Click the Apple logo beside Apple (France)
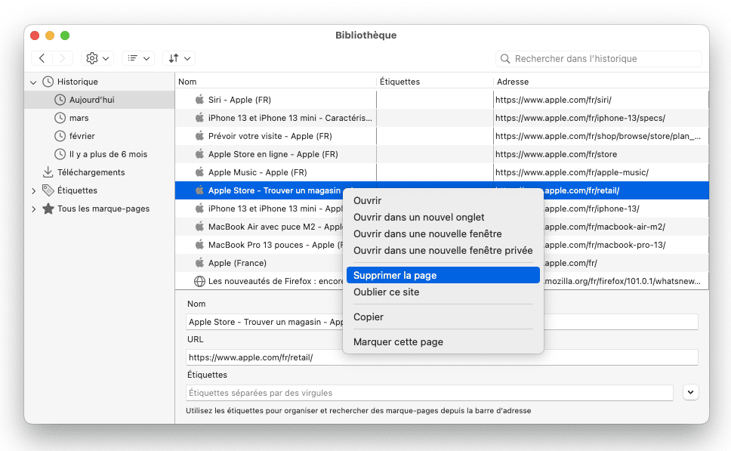Viewport: 731px width, 451px height. pos(199,263)
